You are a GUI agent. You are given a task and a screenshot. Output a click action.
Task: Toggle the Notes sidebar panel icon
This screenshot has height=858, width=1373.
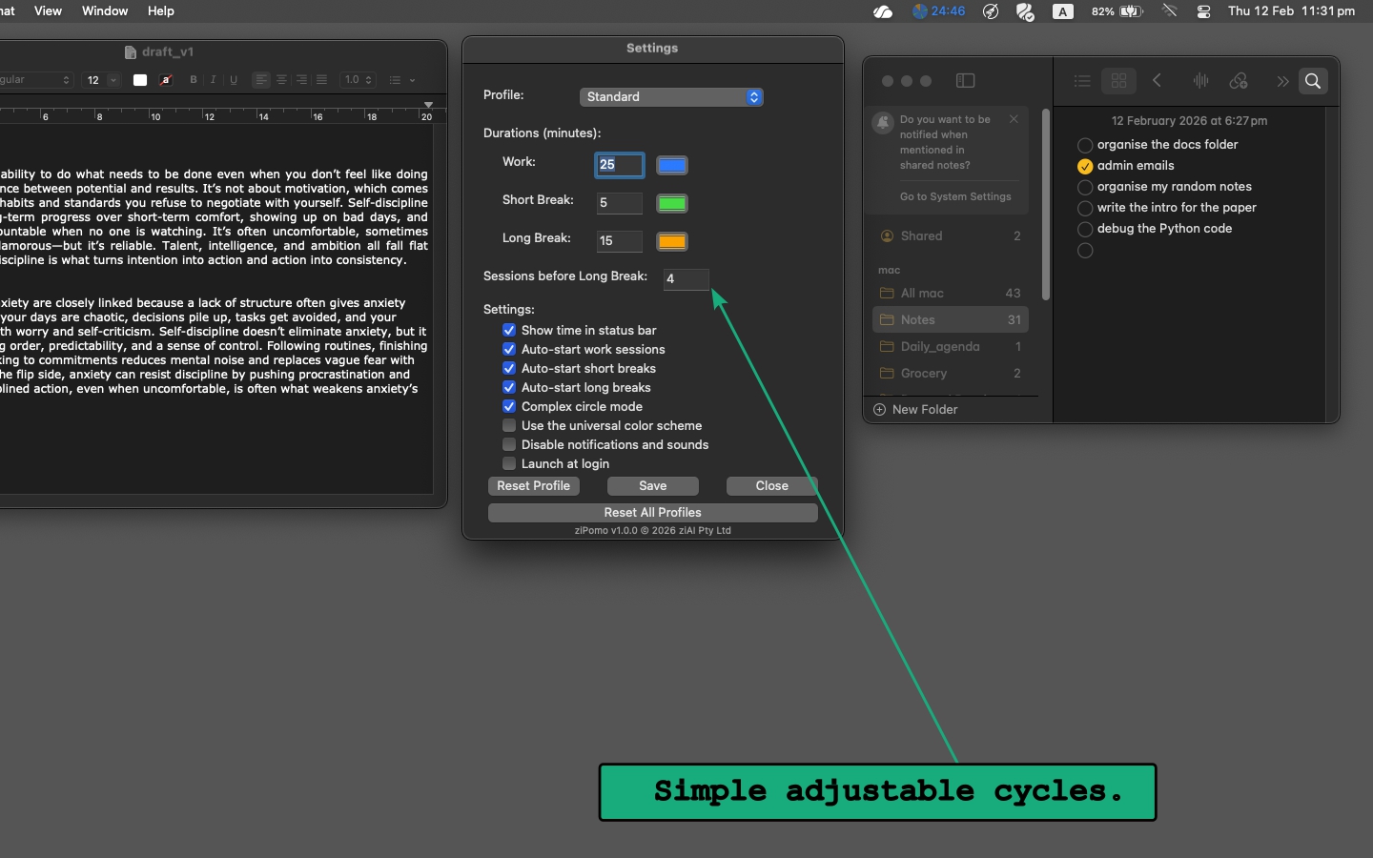pyautogui.click(x=965, y=81)
